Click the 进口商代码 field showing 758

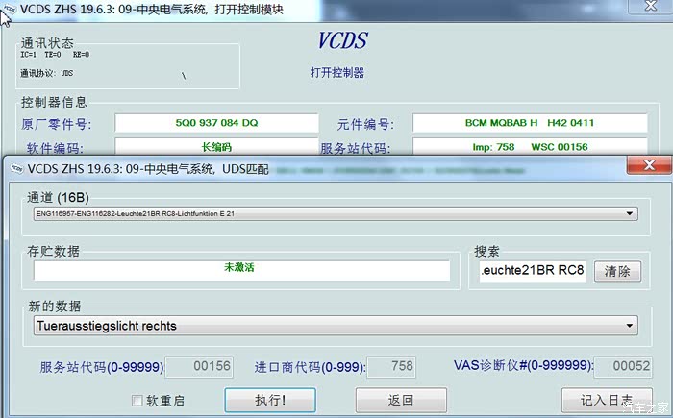(391, 366)
